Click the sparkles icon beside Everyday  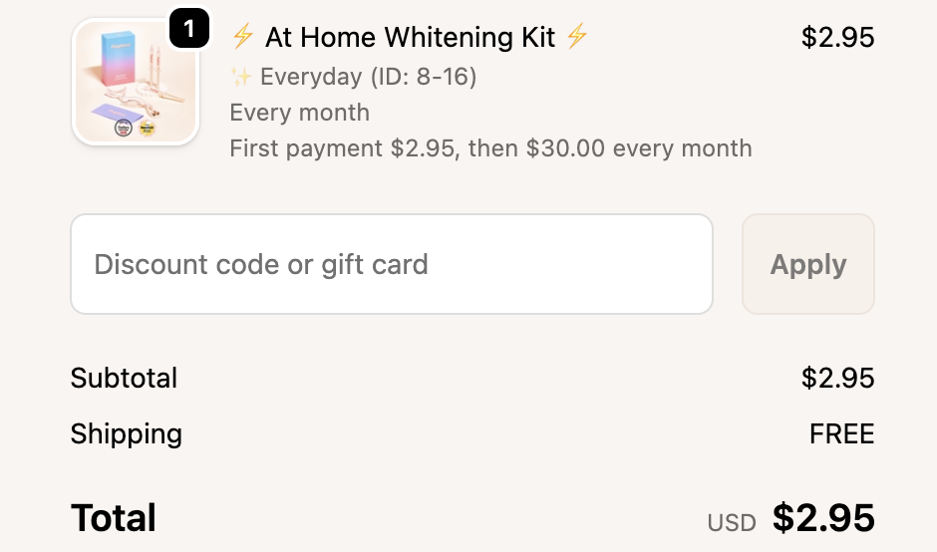[x=240, y=77]
